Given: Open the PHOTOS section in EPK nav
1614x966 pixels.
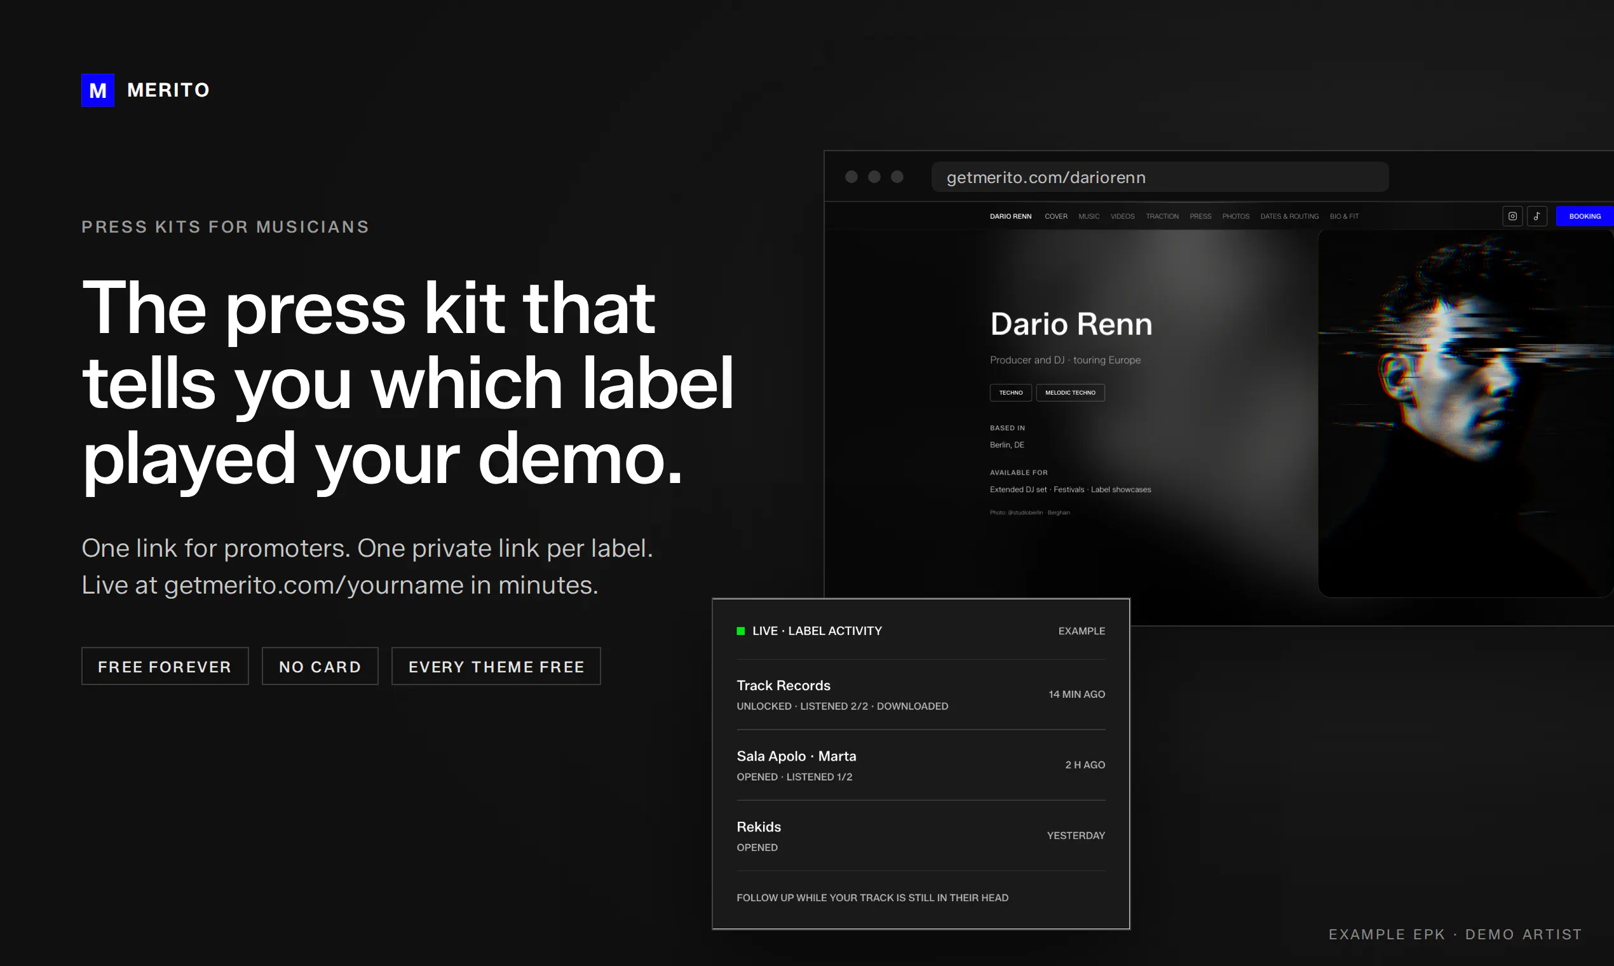Looking at the screenshot, I should 1235,216.
